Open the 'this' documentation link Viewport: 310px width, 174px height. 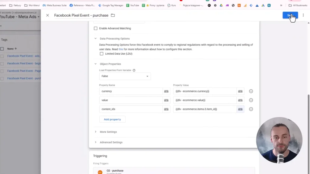120,49
